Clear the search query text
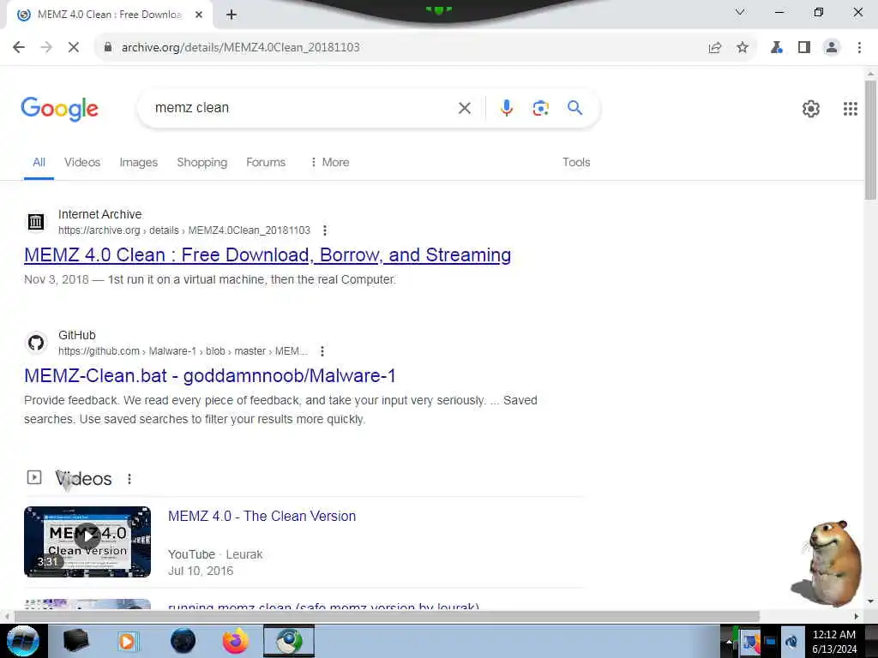The width and height of the screenshot is (878, 658). (464, 108)
